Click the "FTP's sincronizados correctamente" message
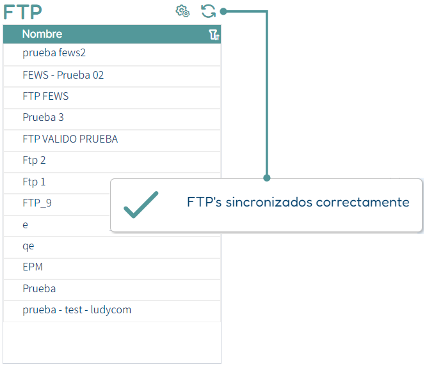The height and width of the screenshot is (367, 427). pyautogui.click(x=298, y=202)
